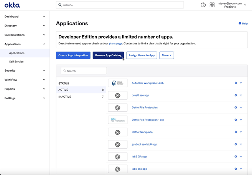The image size is (252, 175).
Task: Click the Datto File Protection - old logo
Action: pyautogui.click(x=118, y=120)
